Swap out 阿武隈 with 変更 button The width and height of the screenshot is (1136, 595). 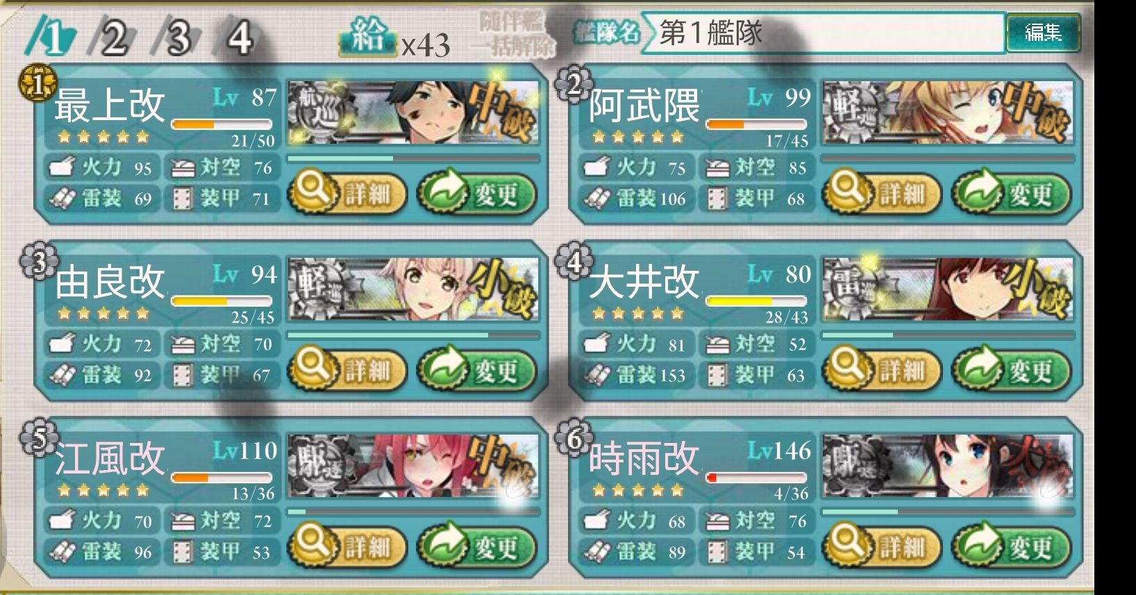coord(1012,193)
